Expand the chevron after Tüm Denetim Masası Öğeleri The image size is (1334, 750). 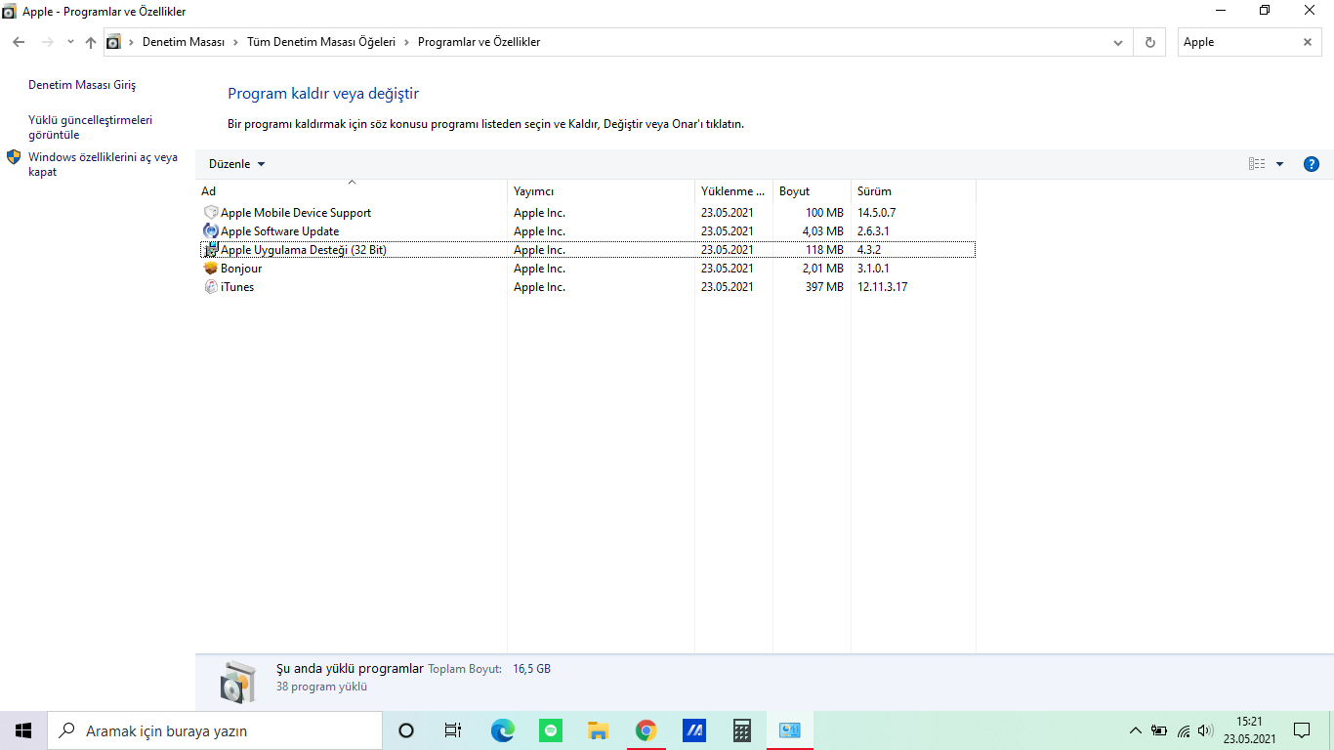point(406,42)
